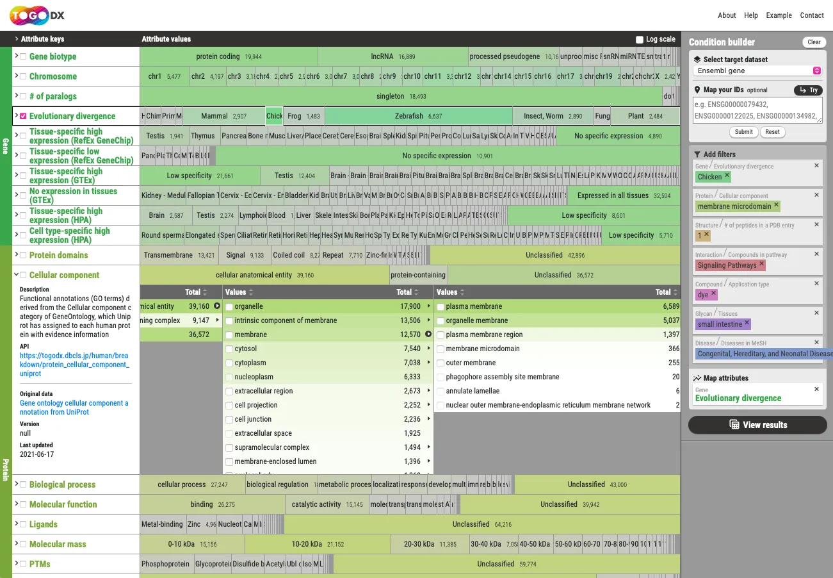Click the circled arrow beside membrane row
Image resolution: width=833 pixels, height=578 pixels.
[428, 334]
